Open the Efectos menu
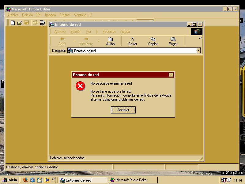Viewport: 245px width, 184px height. [x=65, y=15]
